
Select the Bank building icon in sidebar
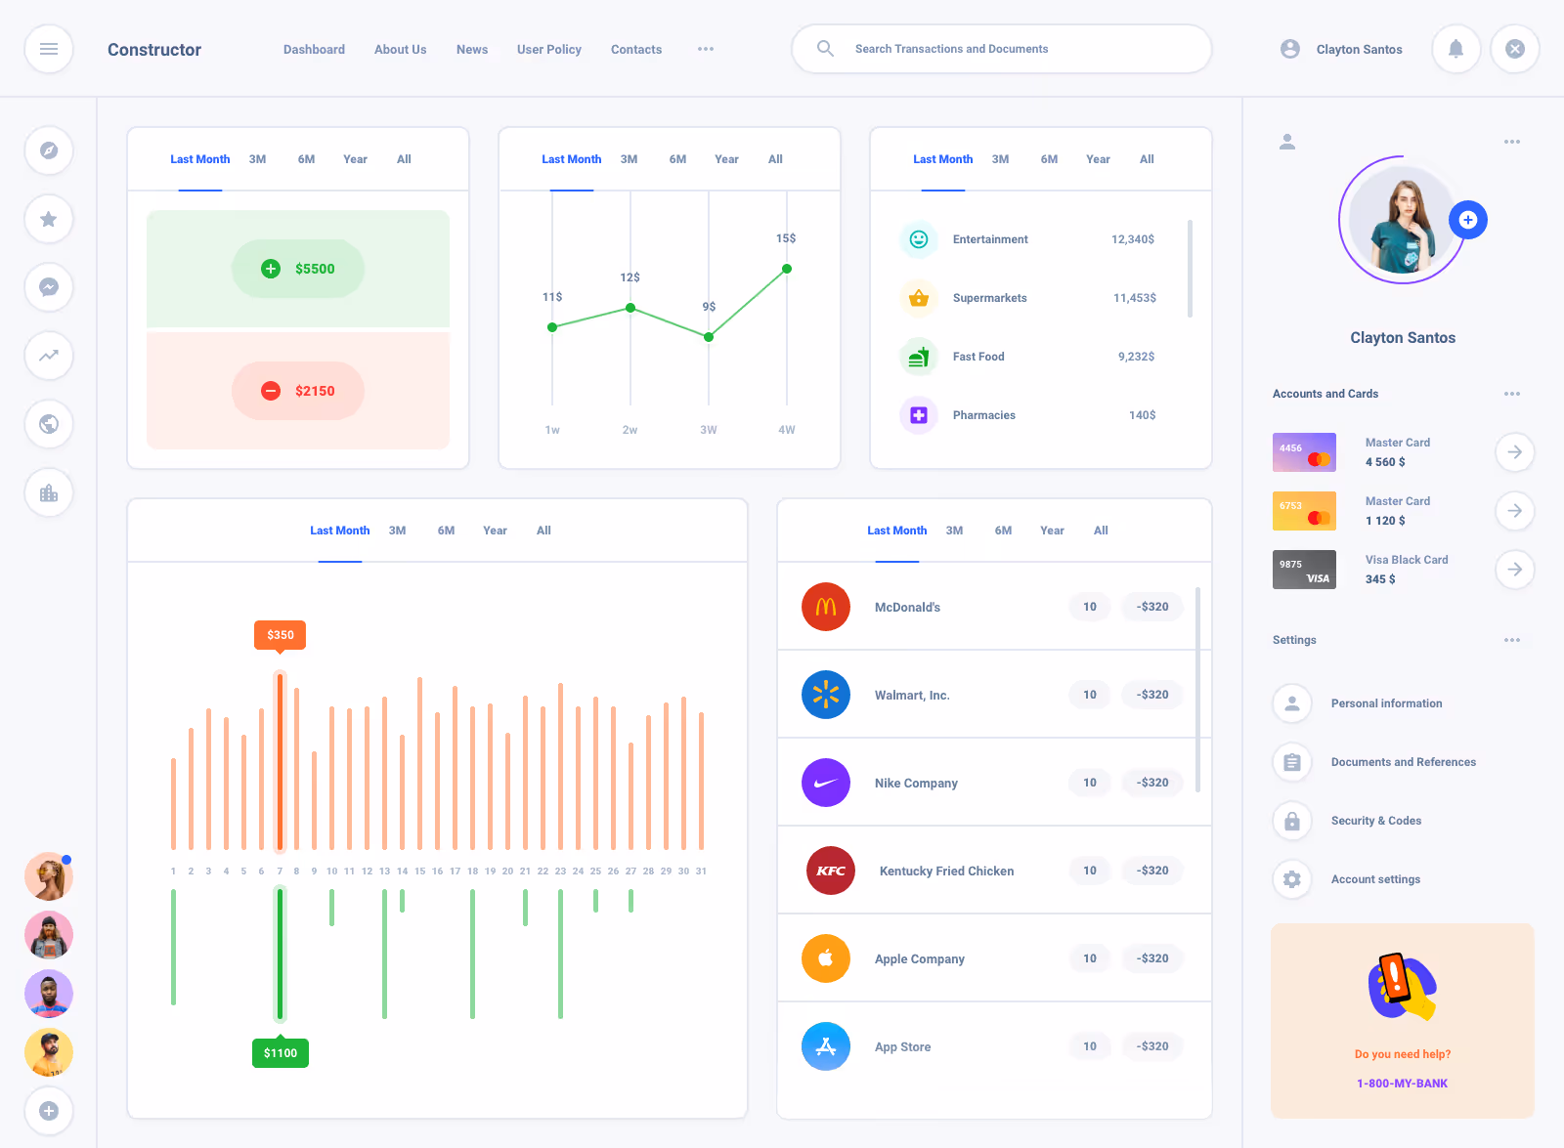click(49, 492)
